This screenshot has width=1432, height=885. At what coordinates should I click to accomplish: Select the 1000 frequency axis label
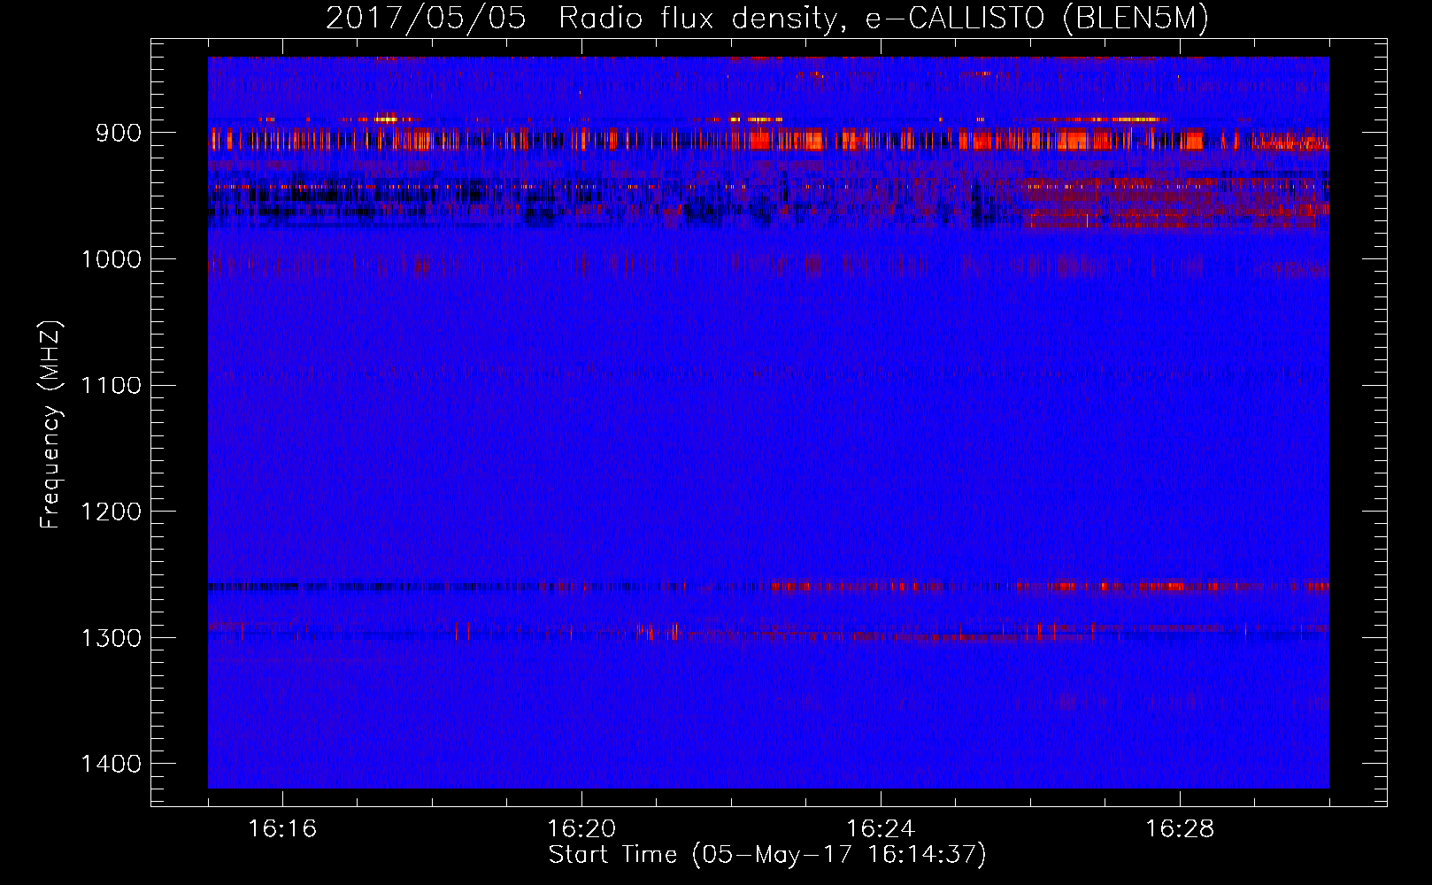coord(112,259)
